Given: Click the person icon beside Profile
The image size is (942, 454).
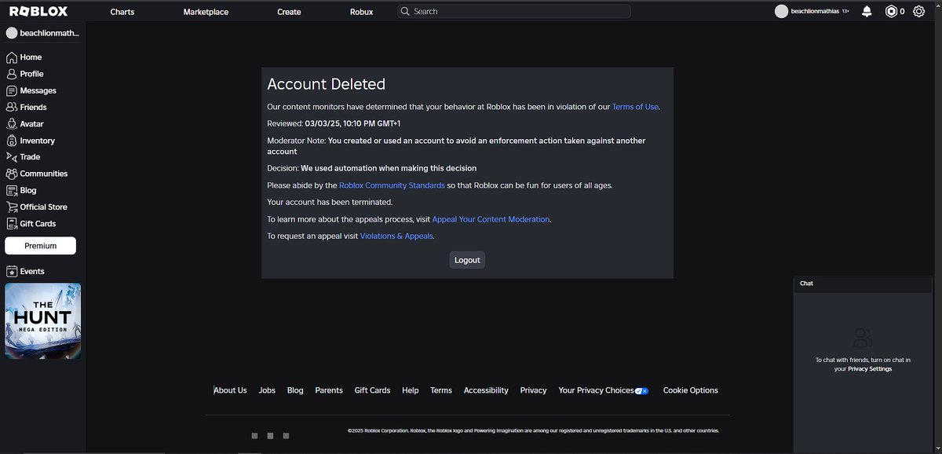Looking at the screenshot, I should coord(12,74).
